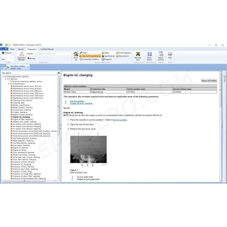Click the tab list arrow beside the Skid Steer Loaders tab

(2, 69)
